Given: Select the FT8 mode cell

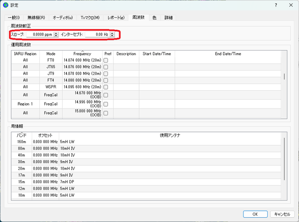Looking at the screenshot, I should click(x=51, y=60).
